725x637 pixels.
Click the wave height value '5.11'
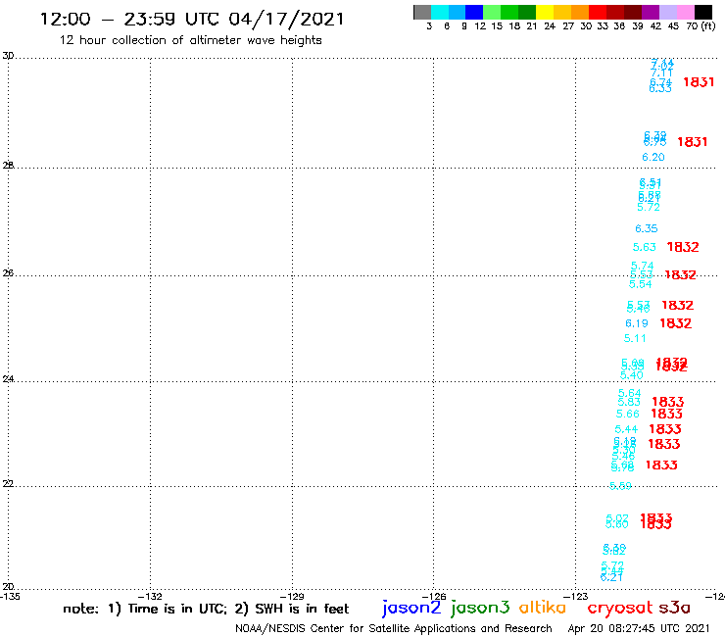(635, 338)
